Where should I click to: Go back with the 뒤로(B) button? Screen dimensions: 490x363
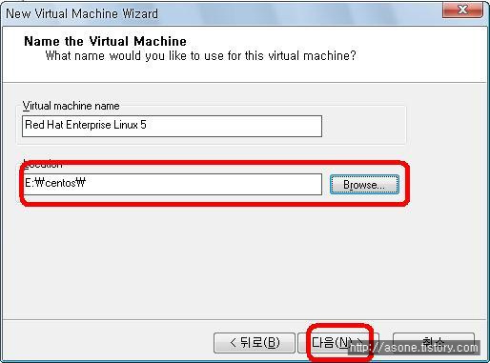(x=255, y=343)
